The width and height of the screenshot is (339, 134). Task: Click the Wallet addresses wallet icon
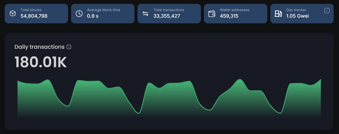212,14
